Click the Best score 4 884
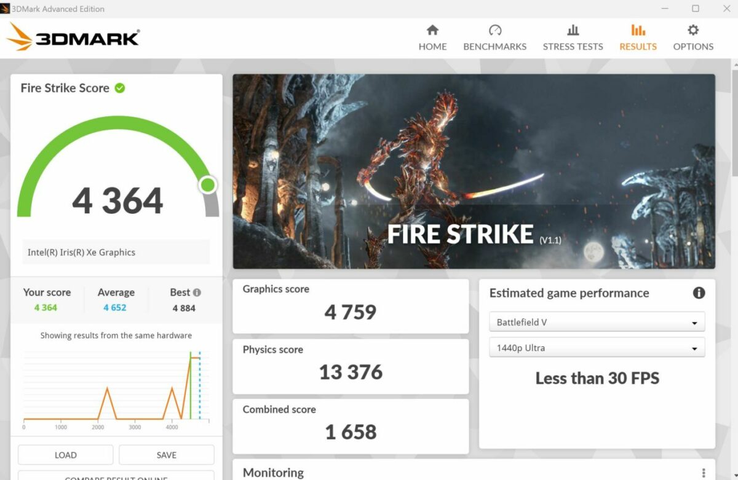738x480 pixels. click(x=184, y=308)
